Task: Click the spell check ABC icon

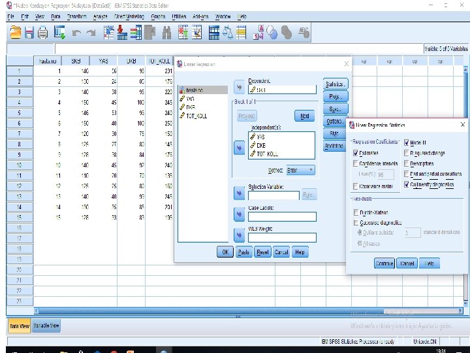Action: [304, 33]
